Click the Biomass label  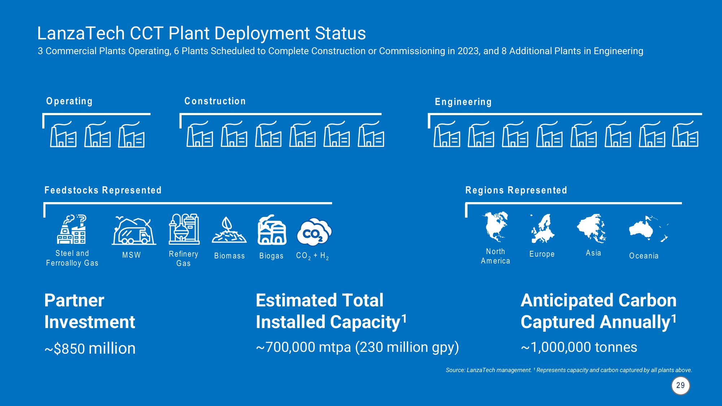pos(230,256)
